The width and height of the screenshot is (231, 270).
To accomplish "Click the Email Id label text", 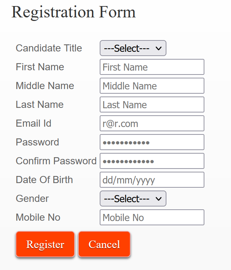I will point(34,123).
